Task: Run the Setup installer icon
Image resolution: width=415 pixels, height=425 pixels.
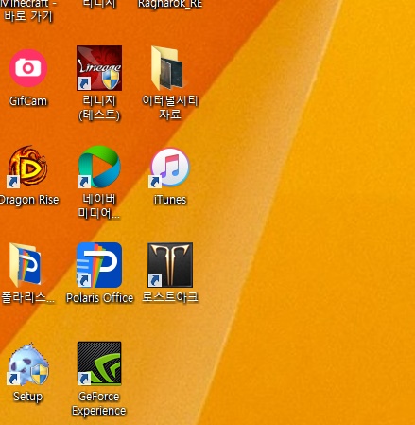Action: [x=28, y=364]
